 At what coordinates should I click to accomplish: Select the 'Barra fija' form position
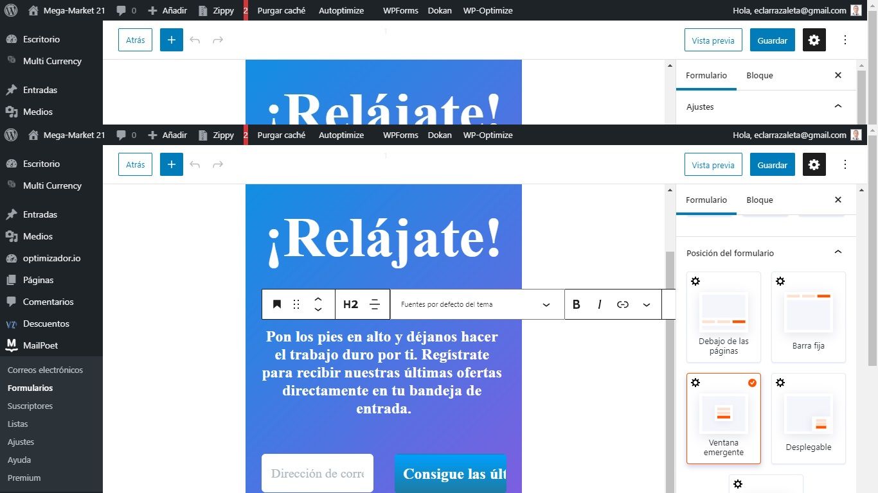(809, 317)
